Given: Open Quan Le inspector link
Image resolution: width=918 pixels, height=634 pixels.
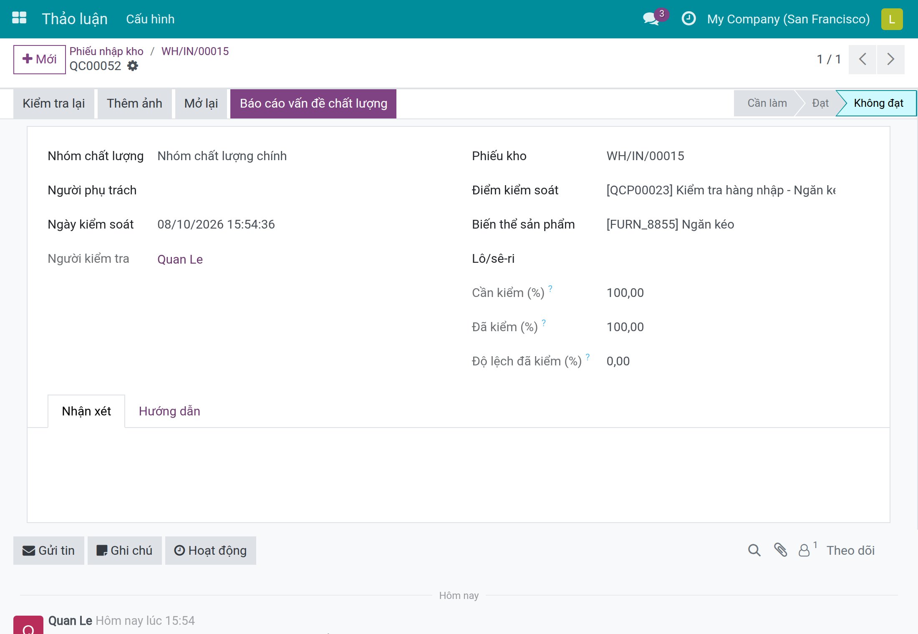Looking at the screenshot, I should (180, 259).
